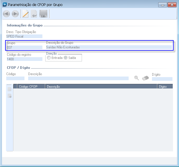Click the remove row page icon
This screenshot has height=167, width=179.
(10, 96)
